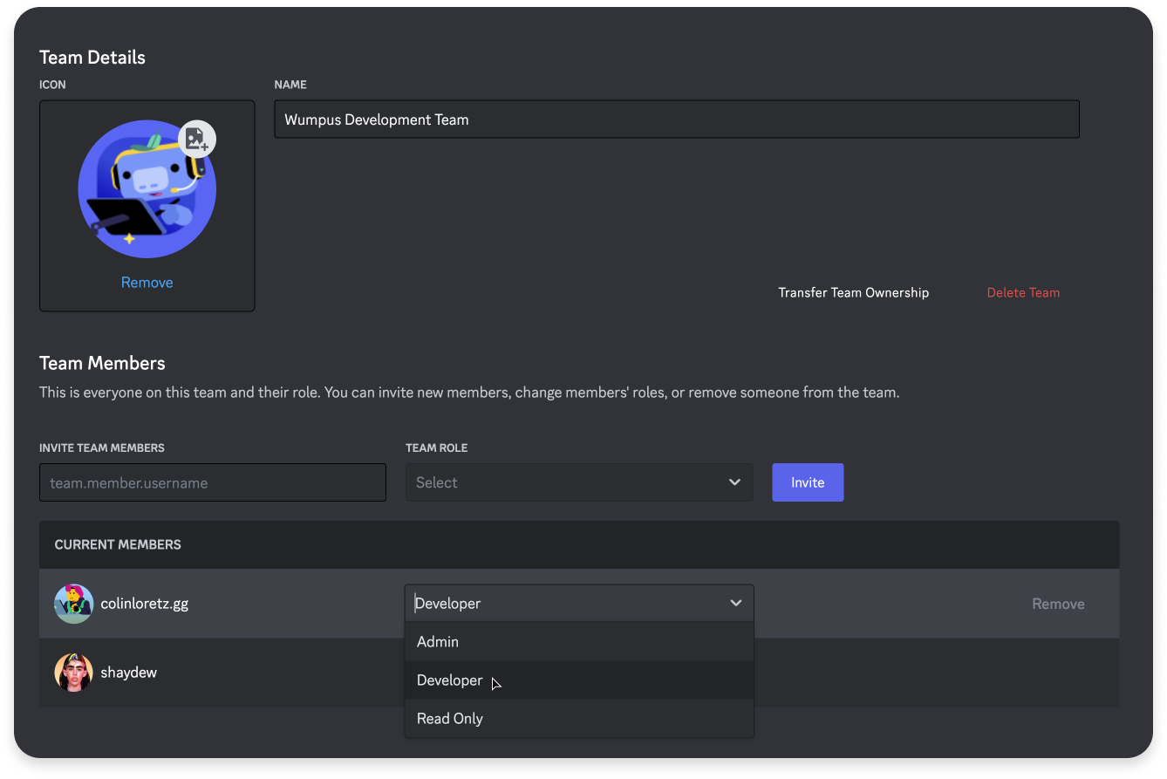Focus the Invite Team Members username field
1167x779 pixels.
click(x=212, y=482)
